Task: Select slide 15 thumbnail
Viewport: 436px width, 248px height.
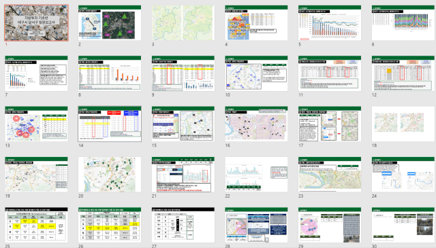Action: tap(183, 124)
